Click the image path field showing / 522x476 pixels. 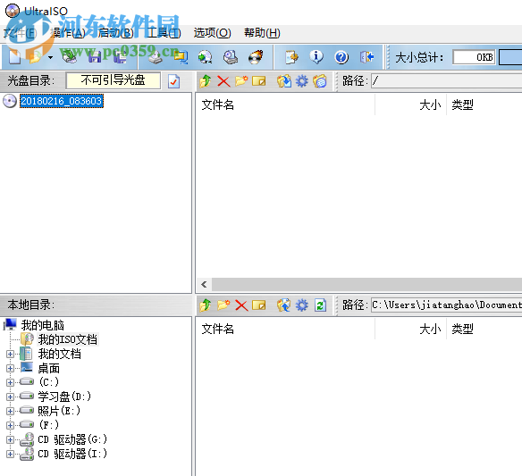tap(446, 81)
